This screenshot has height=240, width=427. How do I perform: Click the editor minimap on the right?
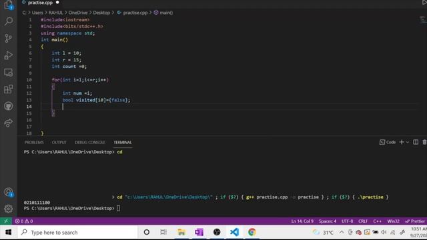tap(422, 19)
